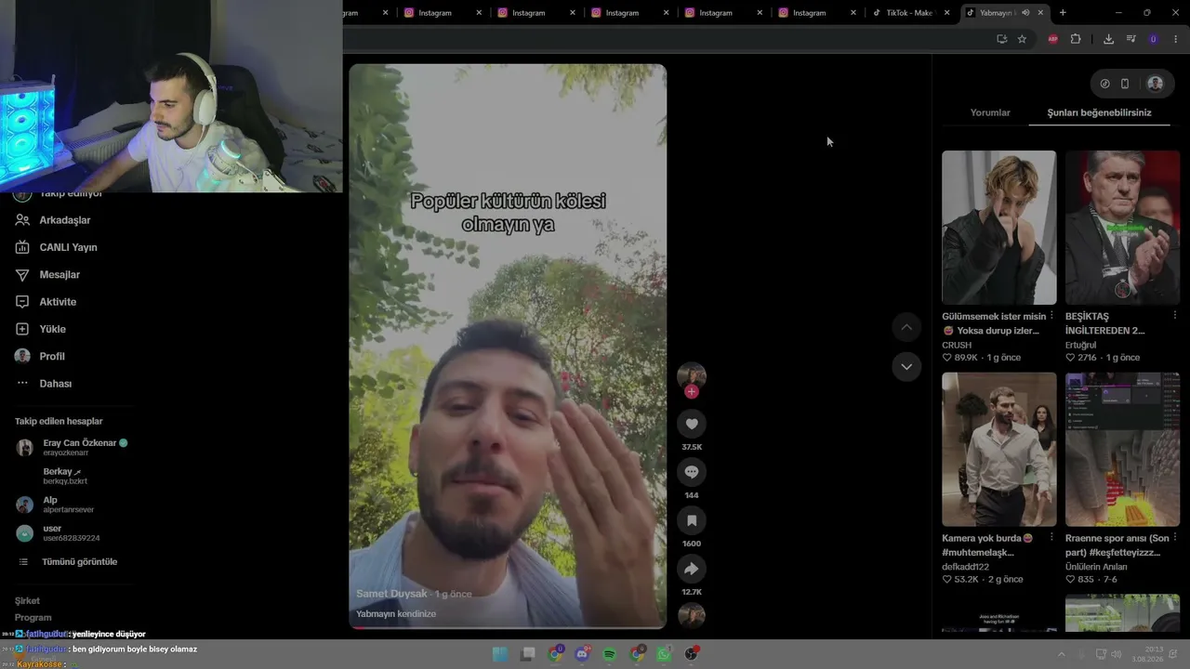The height and width of the screenshot is (669, 1190).
Task: Open Mesajlar in the sidebar
Action: coord(59,275)
